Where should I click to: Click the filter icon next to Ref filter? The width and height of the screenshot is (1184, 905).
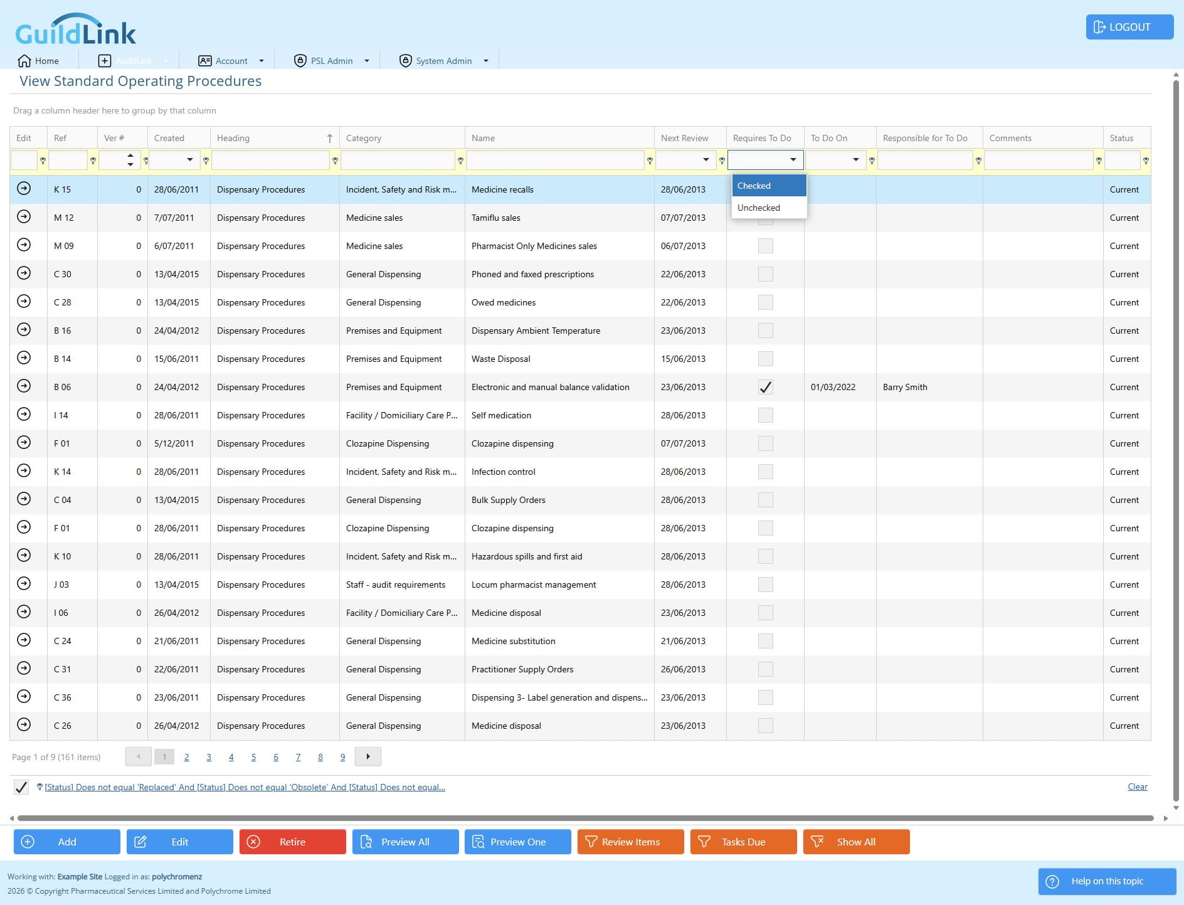pos(93,161)
